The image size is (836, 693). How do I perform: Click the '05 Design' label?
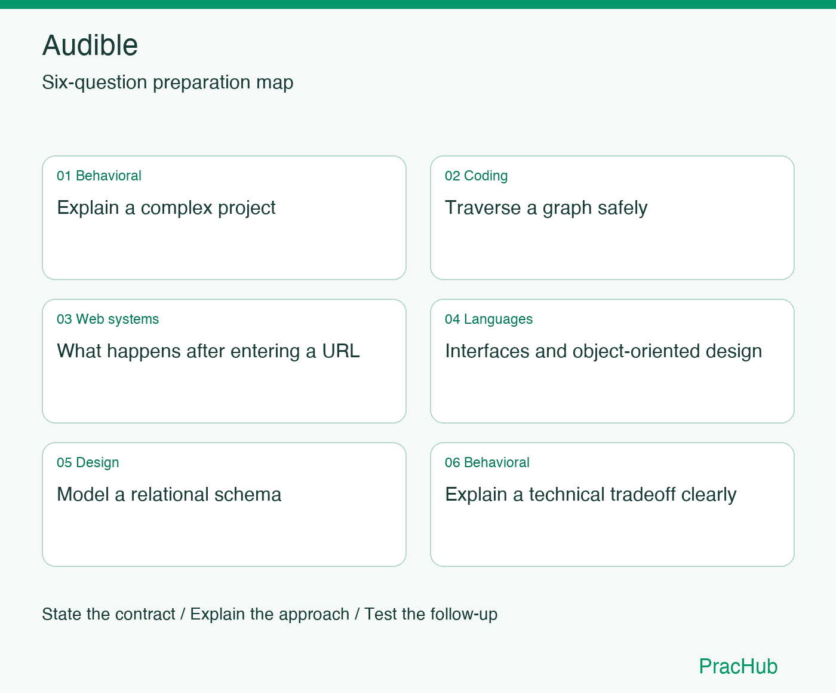point(88,462)
